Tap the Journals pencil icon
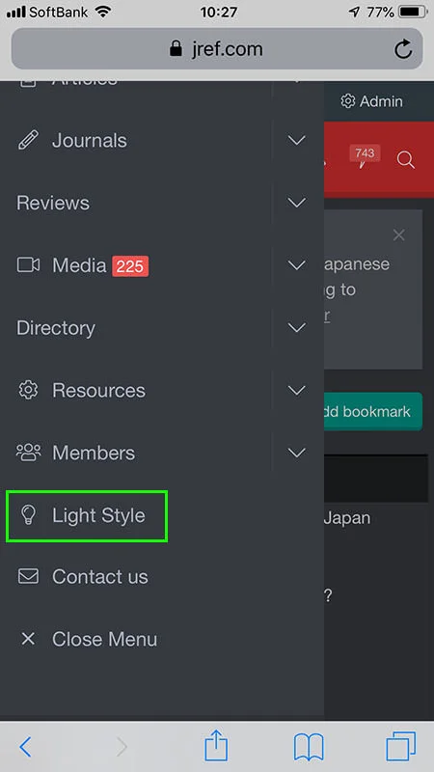This screenshot has height=772, width=434. [28, 140]
